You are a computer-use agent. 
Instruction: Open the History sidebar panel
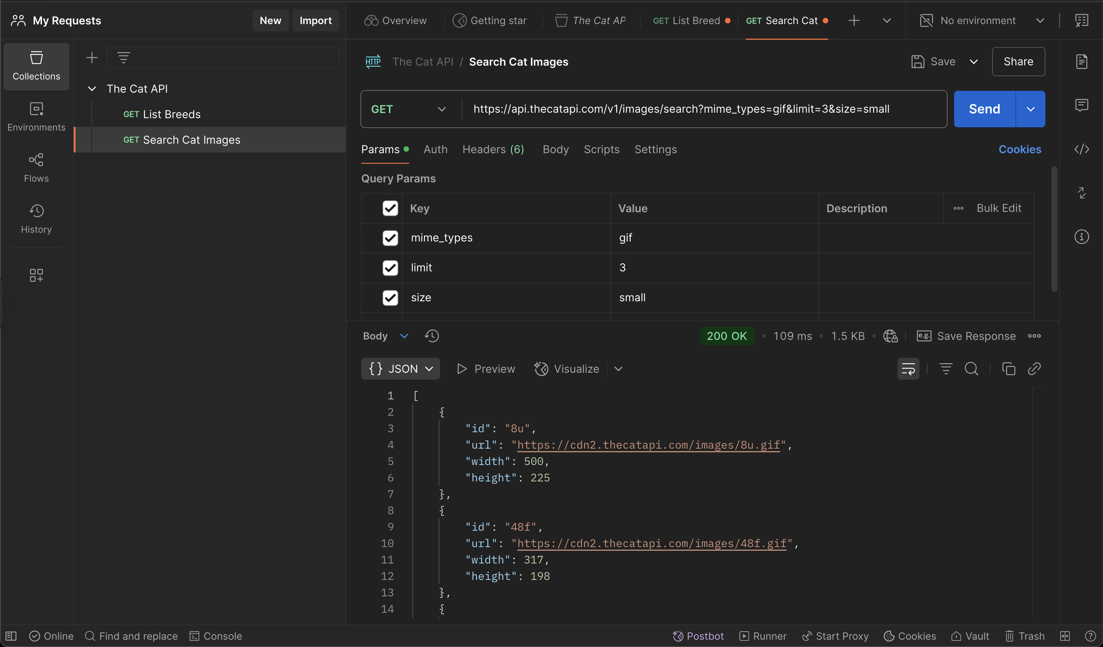coord(36,219)
